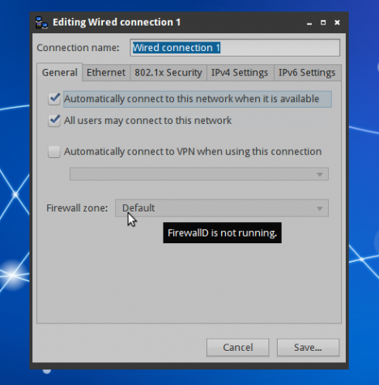The width and height of the screenshot is (379, 385).
Task: Click the network connection icon in title bar
Action: coord(41,23)
